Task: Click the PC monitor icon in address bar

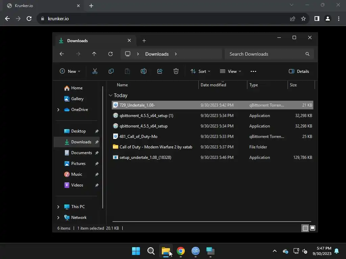Action: [x=127, y=54]
